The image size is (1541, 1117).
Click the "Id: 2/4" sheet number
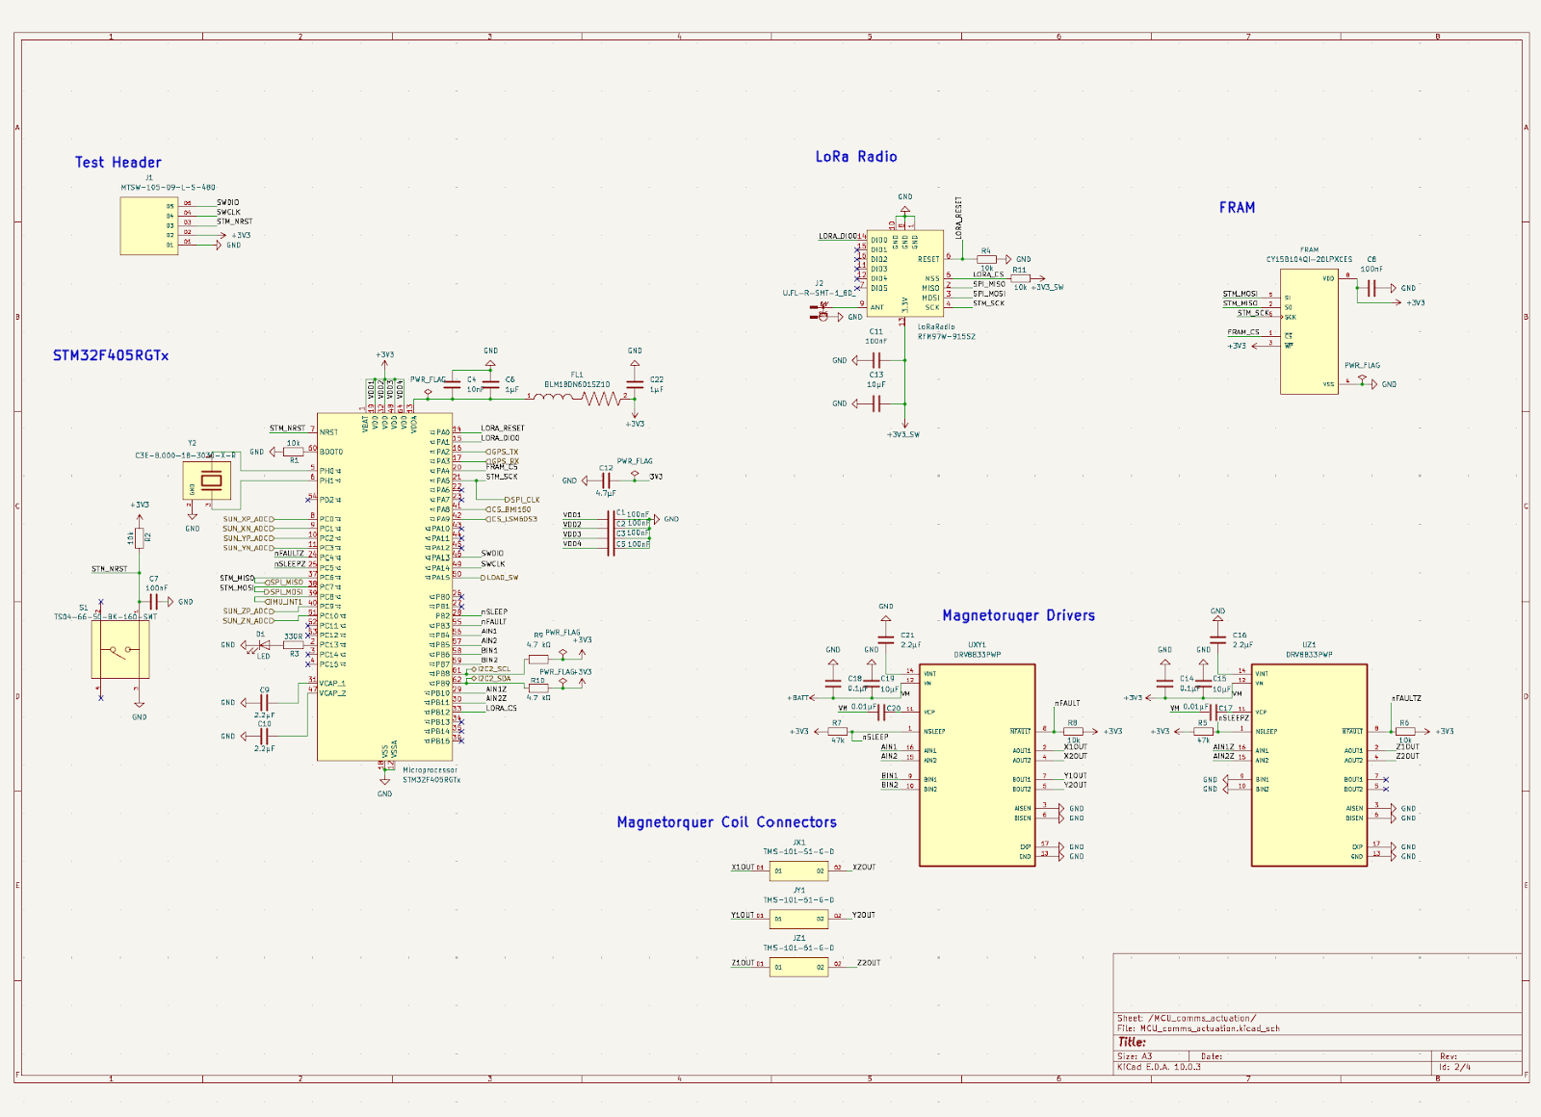[x=1454, y=1067]
